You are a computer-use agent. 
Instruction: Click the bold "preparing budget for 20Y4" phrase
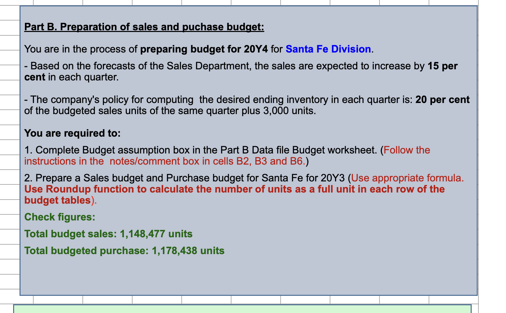click(204, 49)
